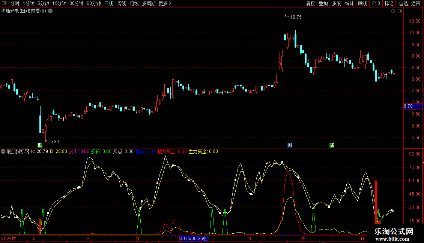Click the 股朋指标网 indicator name
This screenshot has width=424, height=243.
(x=18, y=151)
